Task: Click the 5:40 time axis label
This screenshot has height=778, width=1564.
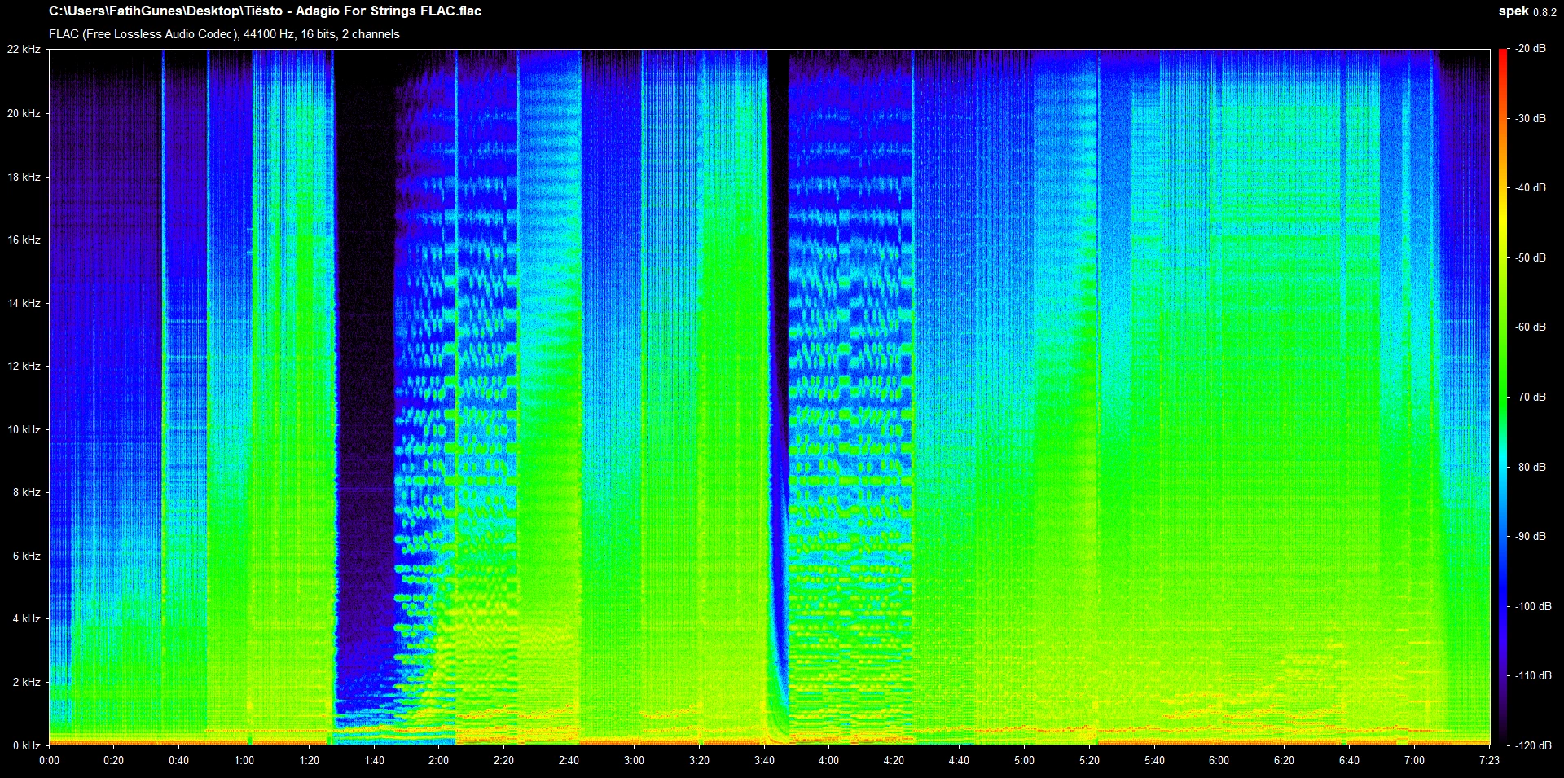Action: point(1154,761)
